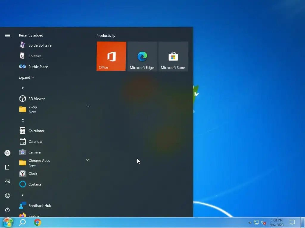
Task: Expand the Recently added list
Action: pos(27,77)
